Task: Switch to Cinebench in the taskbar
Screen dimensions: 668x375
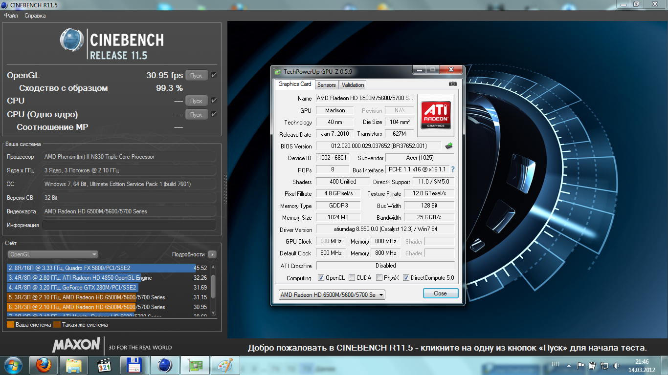Action: point(164,365)
